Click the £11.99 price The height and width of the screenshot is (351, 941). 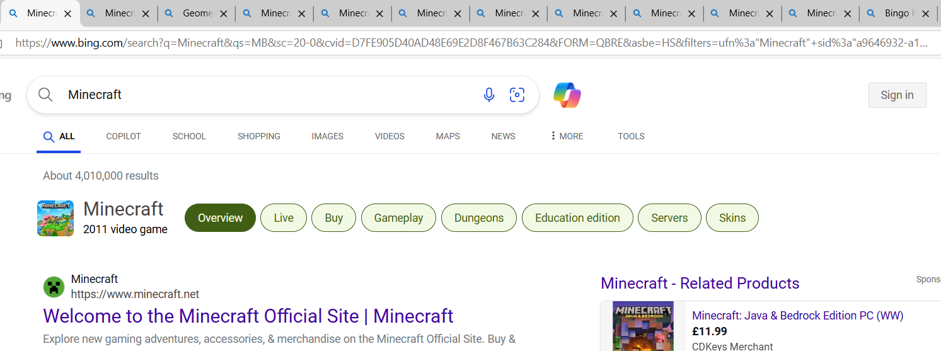click(x=710, y=331)
